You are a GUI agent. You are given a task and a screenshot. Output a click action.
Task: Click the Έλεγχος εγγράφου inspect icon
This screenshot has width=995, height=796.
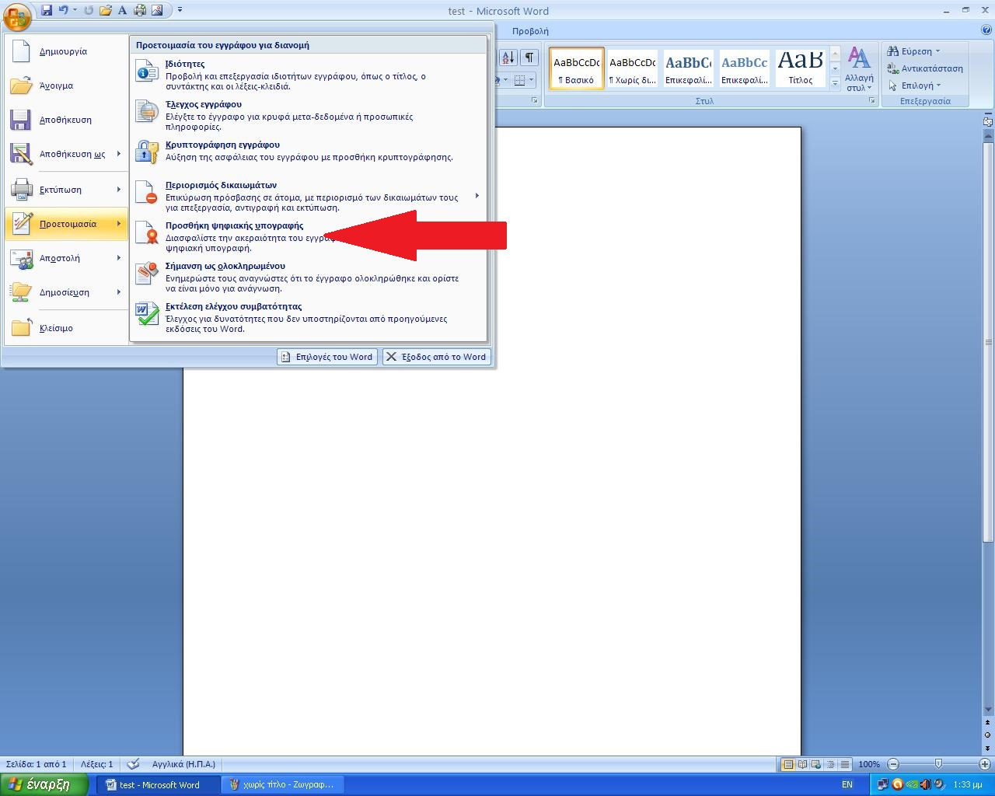pos(147,112)
